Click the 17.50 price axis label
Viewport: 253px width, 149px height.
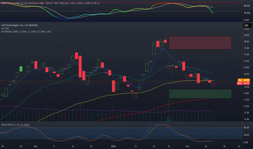[x=246, y=48]
